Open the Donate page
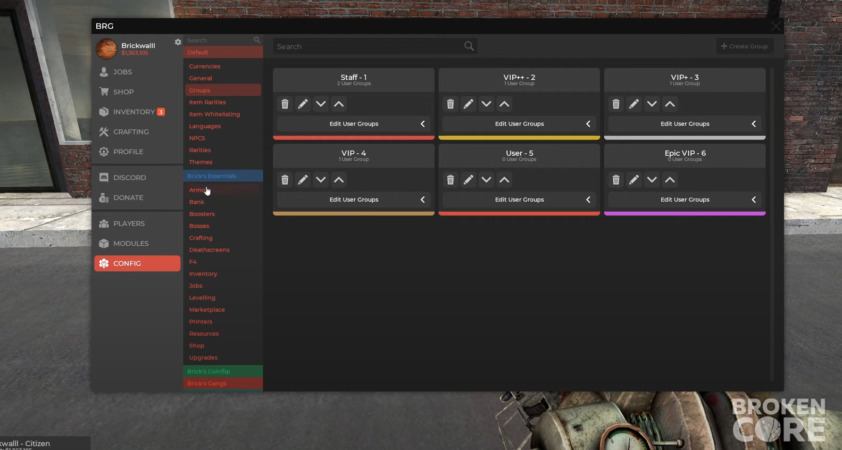 point(137,197)
